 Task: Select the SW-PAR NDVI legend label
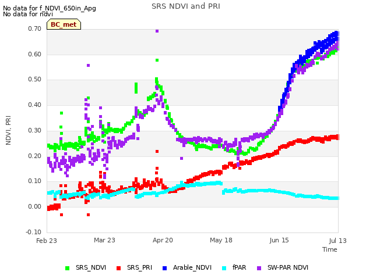(288, 267)
